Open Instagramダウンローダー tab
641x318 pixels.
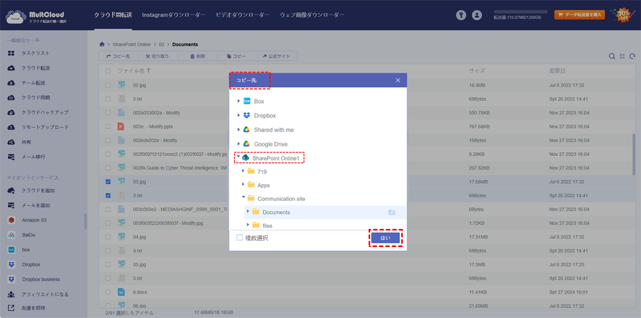[174, 15]
